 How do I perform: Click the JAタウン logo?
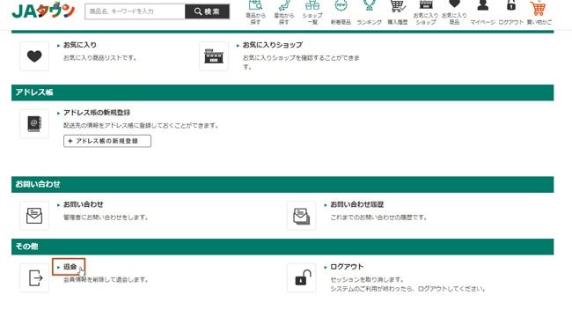point(43,11)
